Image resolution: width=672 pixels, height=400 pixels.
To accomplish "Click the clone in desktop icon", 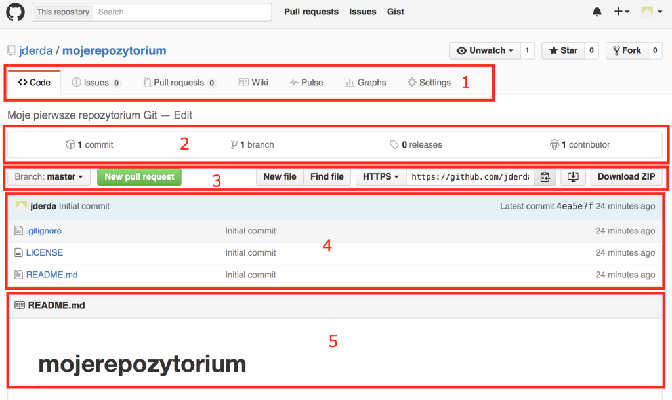I will [573, 176].
